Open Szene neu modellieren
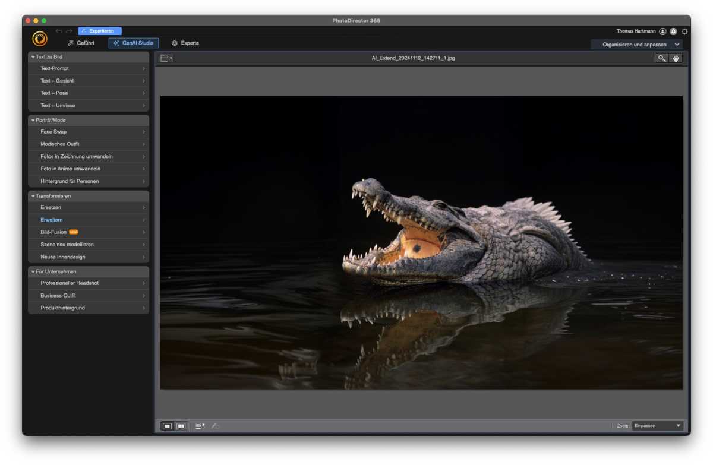Image resolution: width=713 pixels, height=465 pixels. tap(89, 245)
